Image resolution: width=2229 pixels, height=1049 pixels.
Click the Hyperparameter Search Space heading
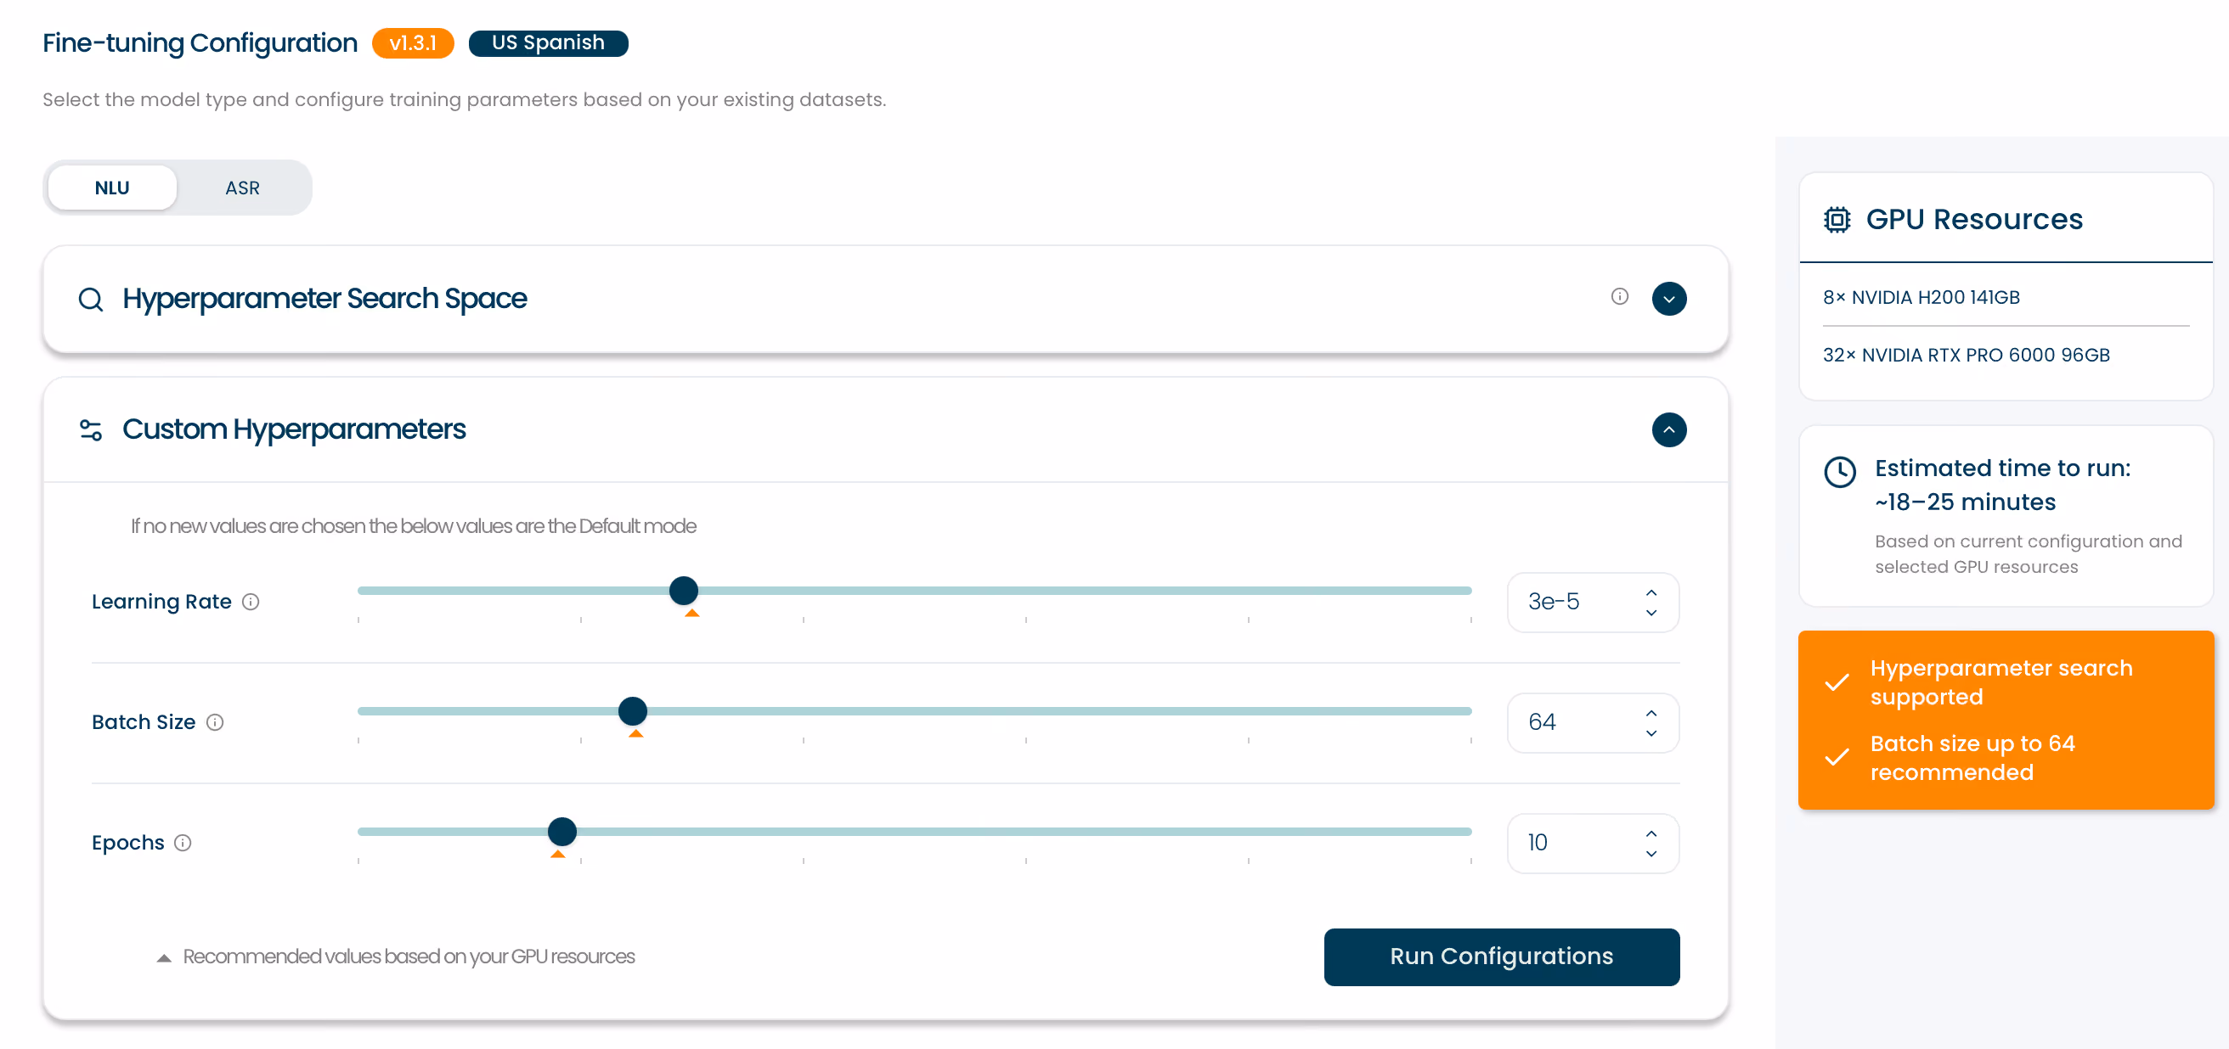point(324,299)
